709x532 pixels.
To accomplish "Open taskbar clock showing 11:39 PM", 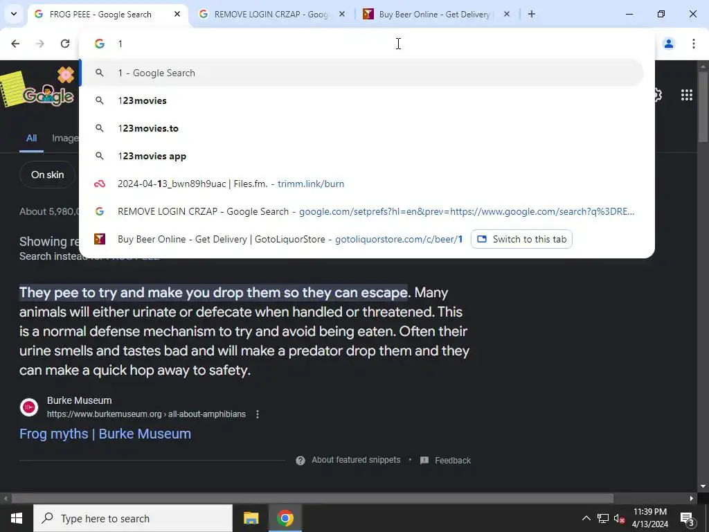I will coord(649,518).
